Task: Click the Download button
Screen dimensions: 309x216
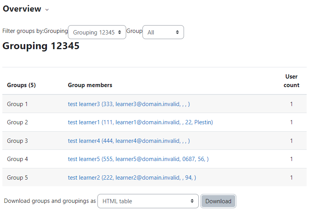Action: pyautogui.click(x=218, y=201)
